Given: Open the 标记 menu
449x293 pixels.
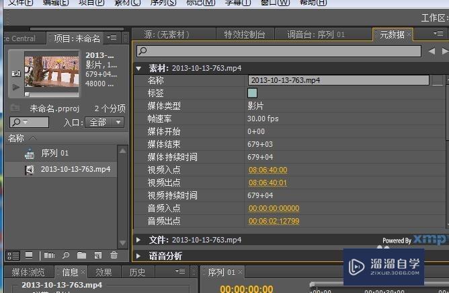Looking at the screenshot, I should pyautogui.click(x=200, y=3).
